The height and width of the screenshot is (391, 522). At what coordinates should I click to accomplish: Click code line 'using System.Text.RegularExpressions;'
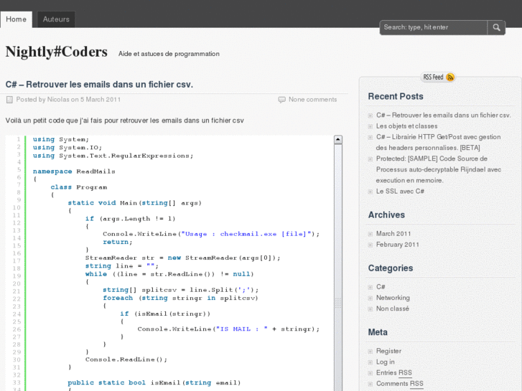pyautogui.click(x=113, y=156)
